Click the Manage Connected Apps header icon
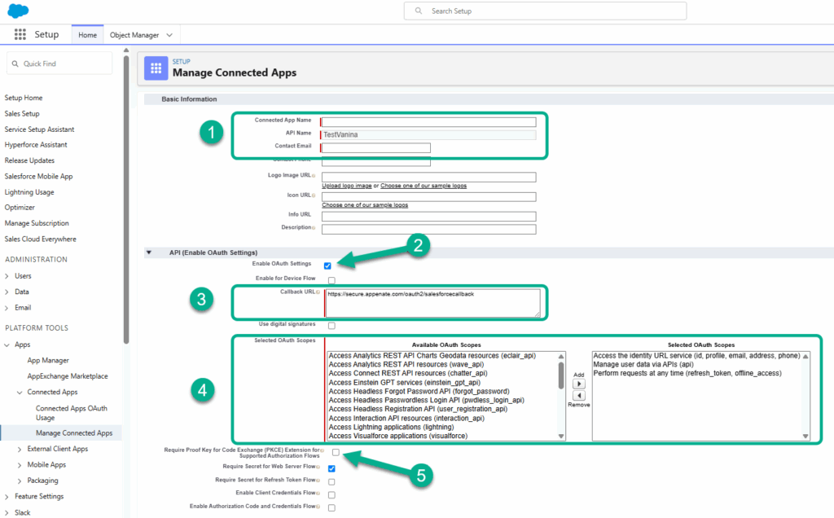Viewport: 834px width, 518px height. pos(156,68)
